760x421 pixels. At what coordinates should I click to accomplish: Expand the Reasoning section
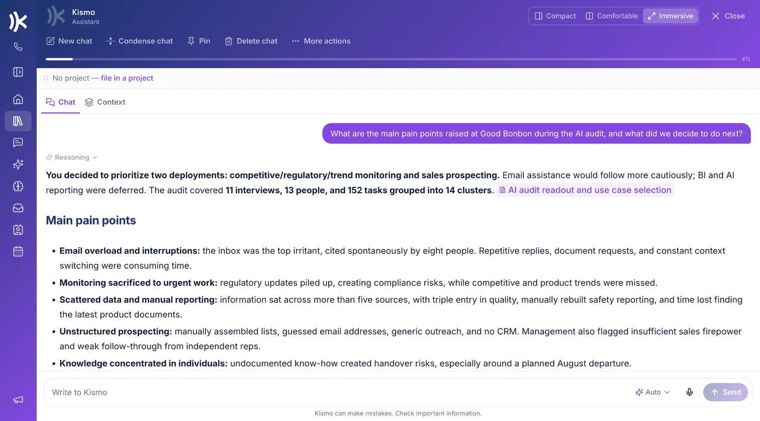71,158
